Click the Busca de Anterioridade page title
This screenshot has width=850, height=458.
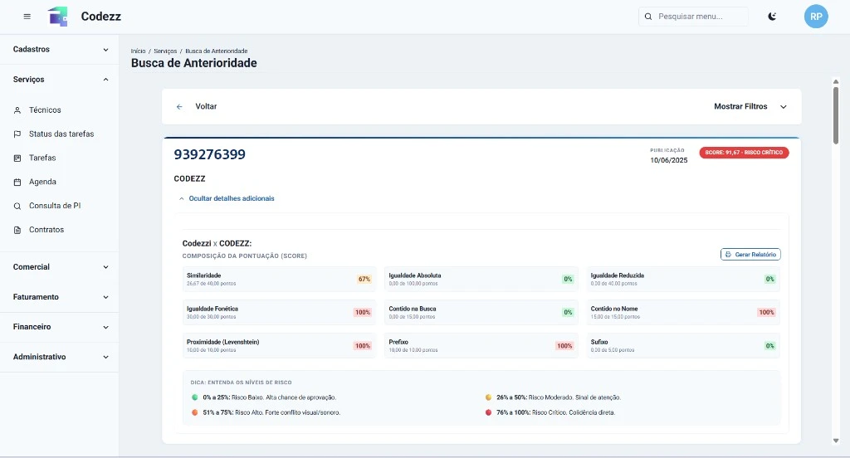pyautogui.click(x=193, y=63)
